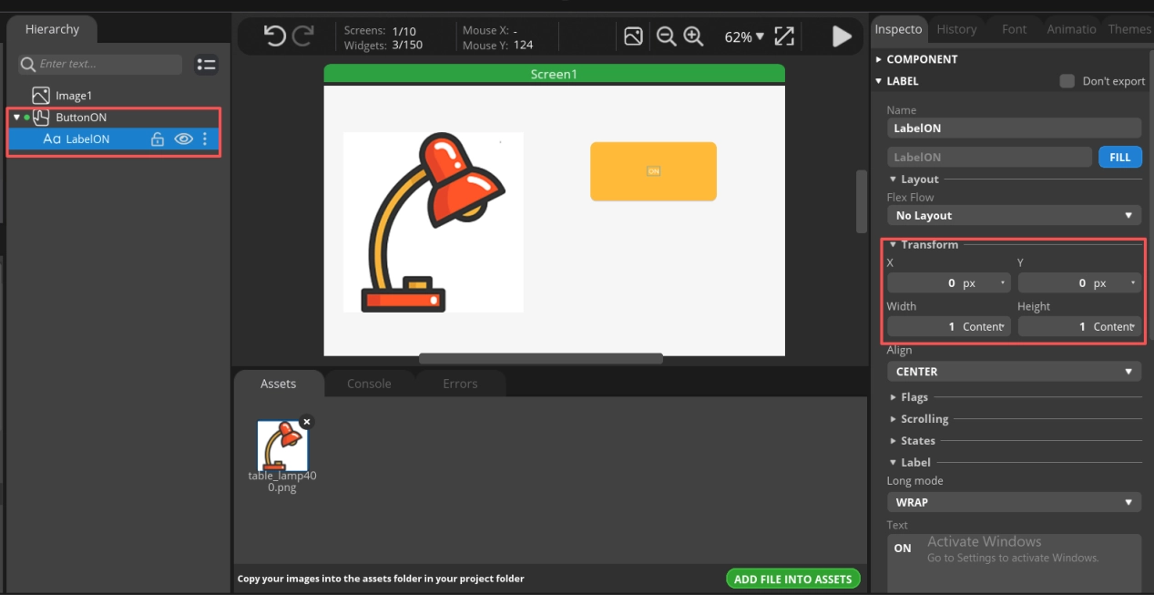Click the FILL button

[x=1119, y=157]
